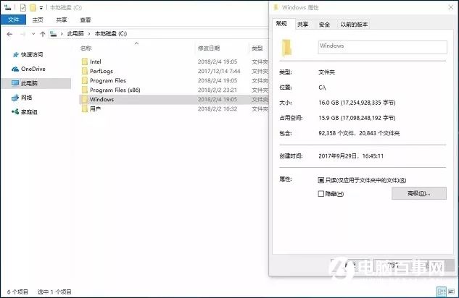The image size is (459, 298).
Task: Click the Intel folder name
Action: [96, 61]
